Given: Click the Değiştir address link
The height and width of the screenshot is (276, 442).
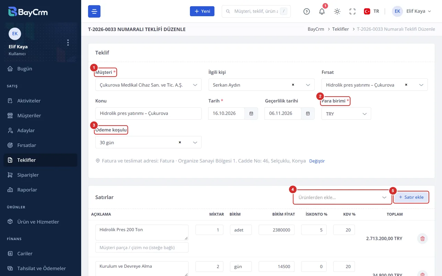Looking at the screenshot, I should coord(317,161).
